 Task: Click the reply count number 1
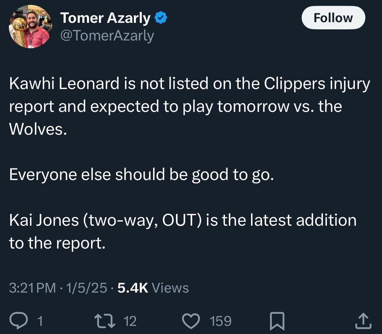tap(40, 321)
